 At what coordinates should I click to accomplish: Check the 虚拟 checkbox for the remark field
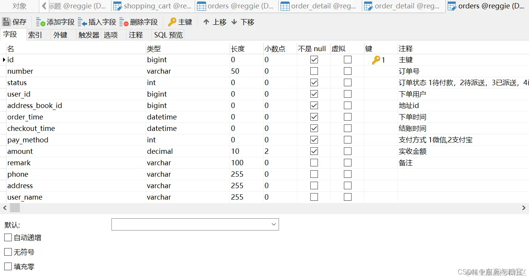[x=347, y=163]
